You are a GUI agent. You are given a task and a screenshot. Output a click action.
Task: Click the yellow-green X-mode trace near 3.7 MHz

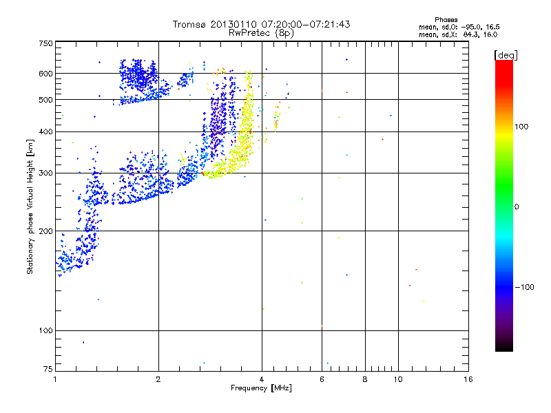(x=247, y=119)
